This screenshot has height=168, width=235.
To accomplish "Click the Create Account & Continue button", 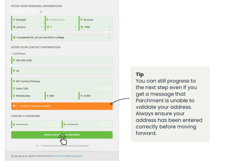I will click(x=62, y=135).
